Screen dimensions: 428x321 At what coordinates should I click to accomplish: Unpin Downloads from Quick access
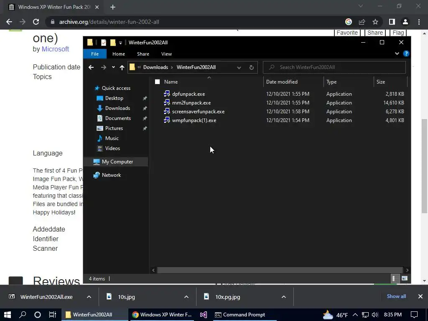145,108
